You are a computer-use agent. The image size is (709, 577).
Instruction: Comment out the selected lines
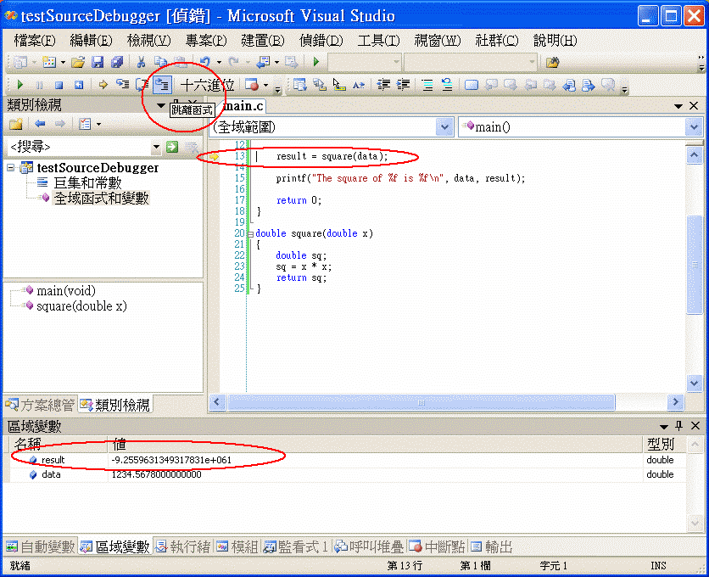(427, 85)
